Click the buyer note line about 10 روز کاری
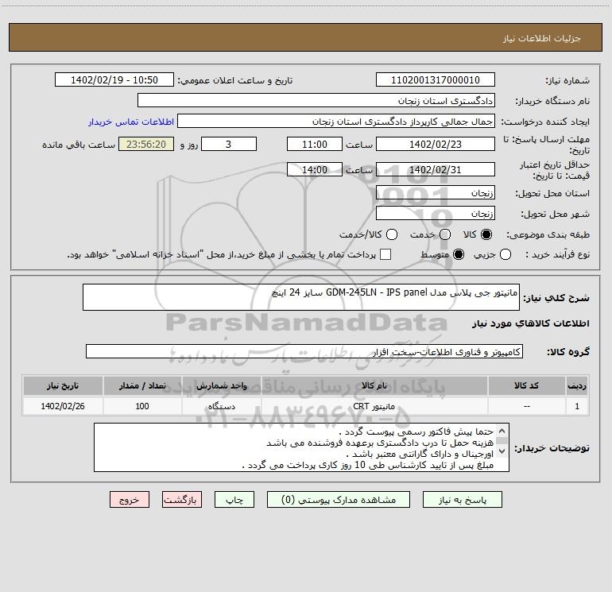 (x=368, y=465)
